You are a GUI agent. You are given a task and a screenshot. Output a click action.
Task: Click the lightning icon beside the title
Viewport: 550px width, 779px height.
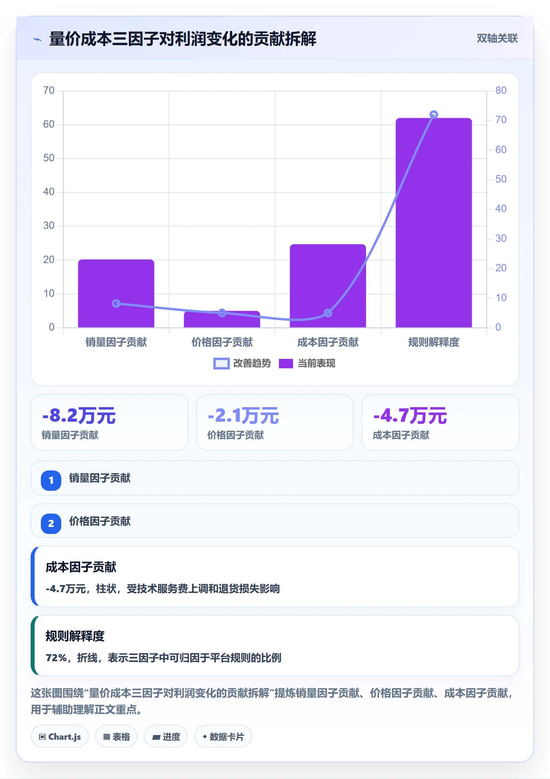point(37,39)
